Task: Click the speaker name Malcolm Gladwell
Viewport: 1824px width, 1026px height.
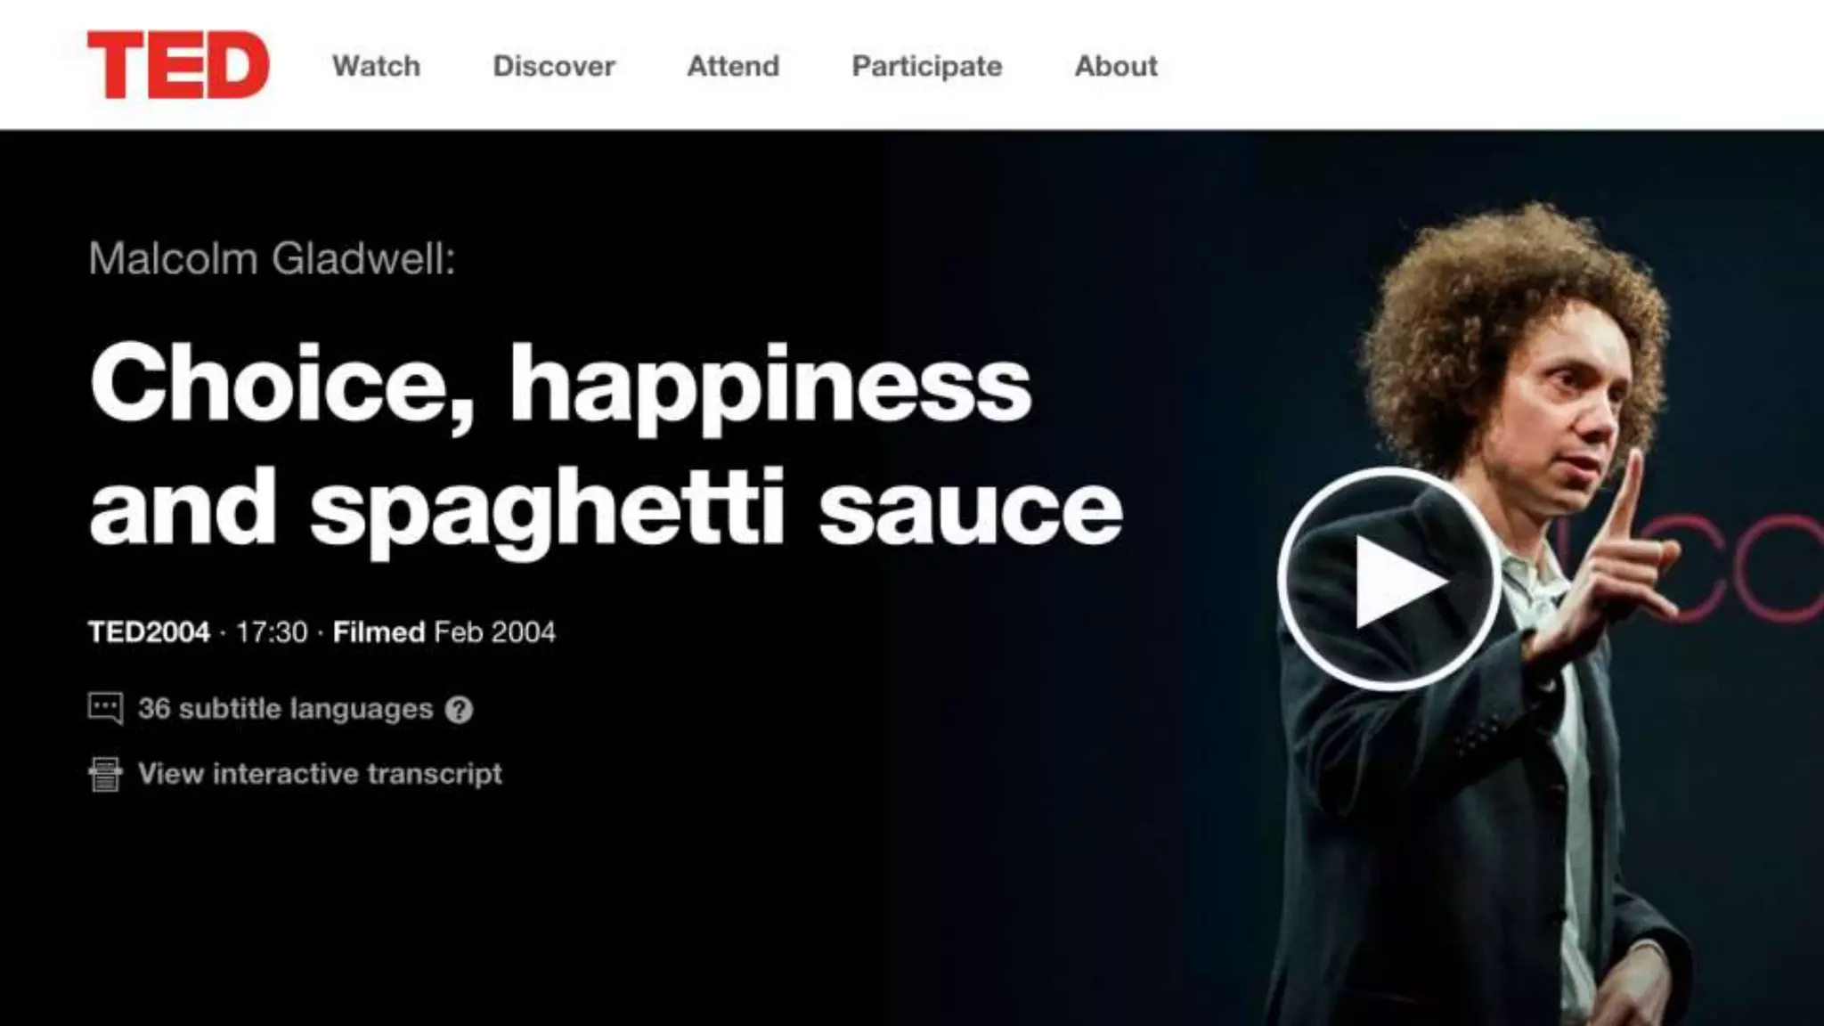Action: coord(272,259)
